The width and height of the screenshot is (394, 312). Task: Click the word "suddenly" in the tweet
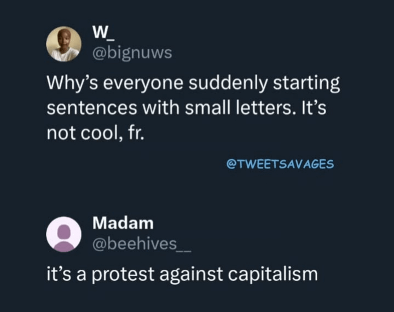223,84
